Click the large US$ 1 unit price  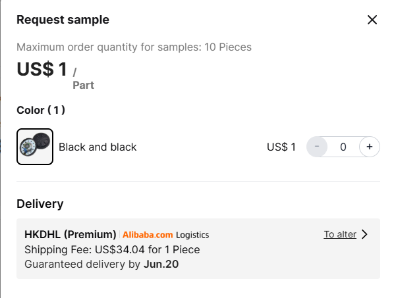point(42,69)
